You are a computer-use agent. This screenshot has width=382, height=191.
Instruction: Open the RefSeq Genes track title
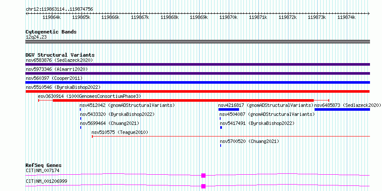pyautogui.click(x=44, y=165)
